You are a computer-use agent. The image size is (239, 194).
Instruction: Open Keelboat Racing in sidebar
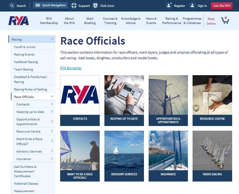33,62
